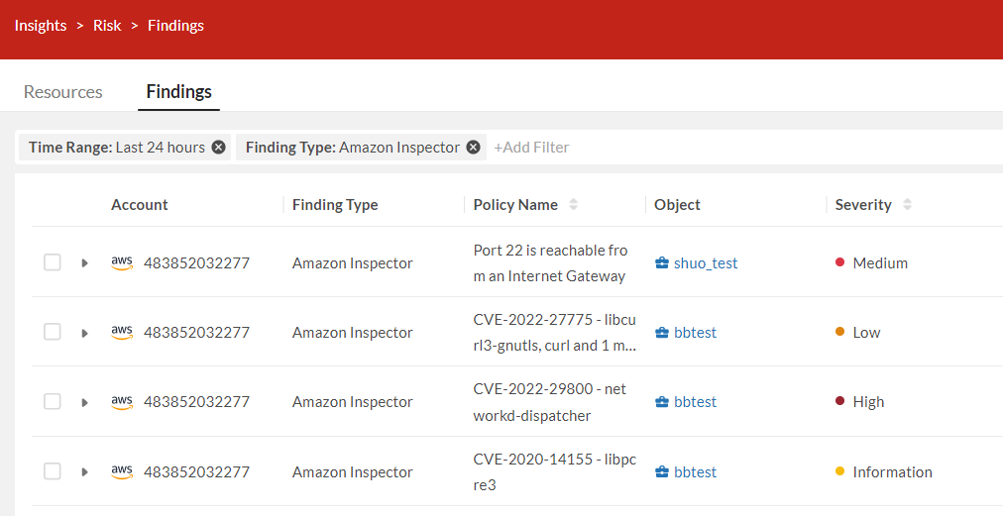Expand the Port 22 finding row
Screen dimensions: 1003x516
tap(85, 263)
